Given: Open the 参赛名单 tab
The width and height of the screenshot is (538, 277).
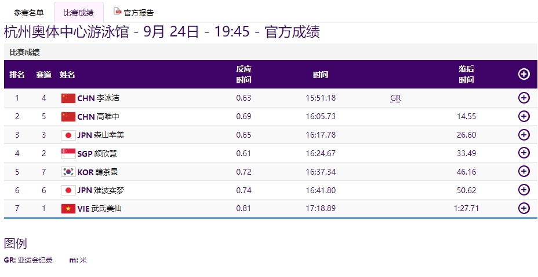Looking at the screenshot, I should [29, 13].
